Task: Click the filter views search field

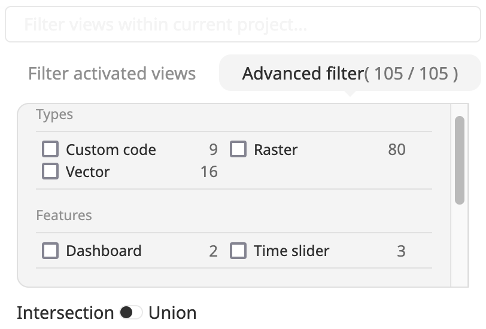Action: 242,25
